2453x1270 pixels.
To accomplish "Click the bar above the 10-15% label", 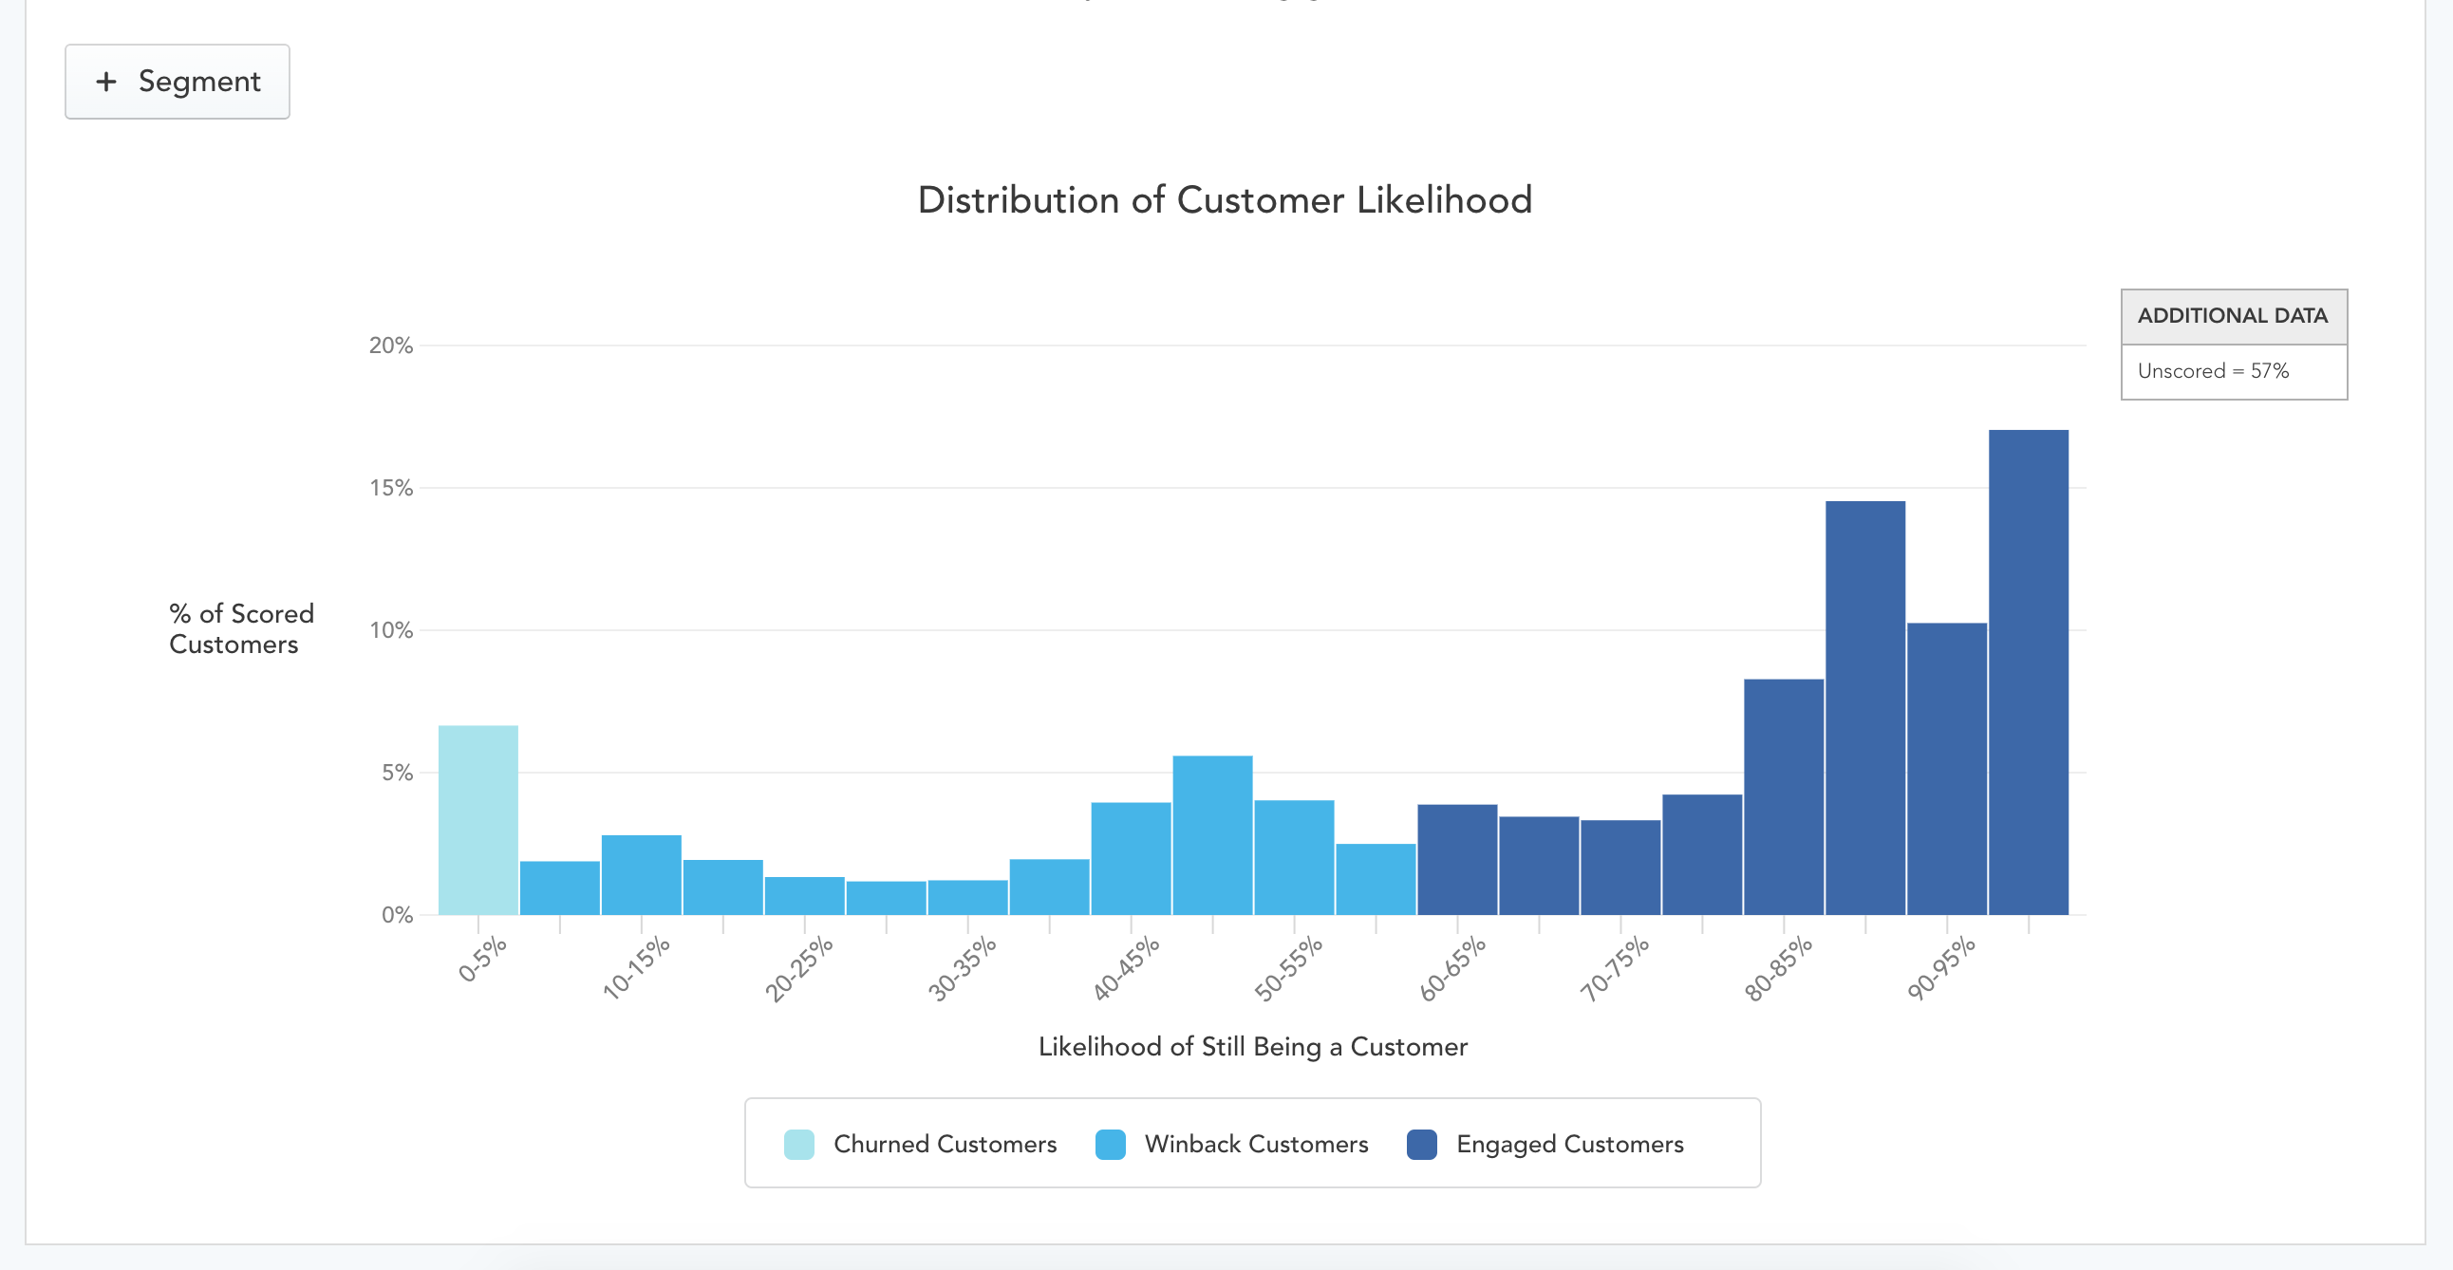I will [641, 875].
